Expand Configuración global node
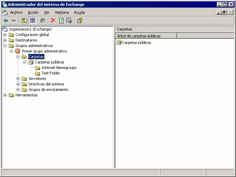The height and width of the screenshot is (177, 236). click(5, 35)
